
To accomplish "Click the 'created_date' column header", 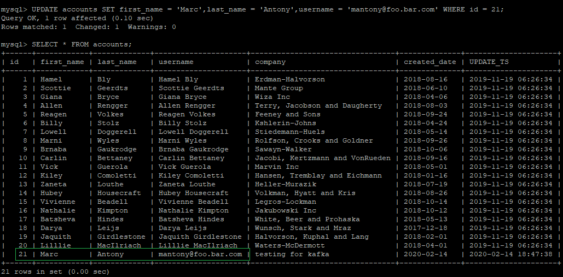I will [x=430, y=62].
